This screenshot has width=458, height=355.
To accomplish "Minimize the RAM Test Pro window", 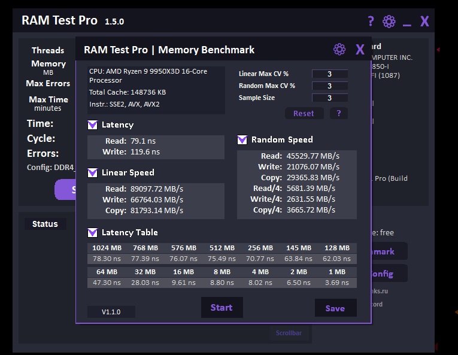I will point(407,22).
